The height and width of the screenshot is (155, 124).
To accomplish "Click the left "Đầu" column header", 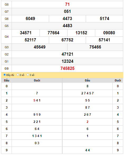I will [7, 80].
